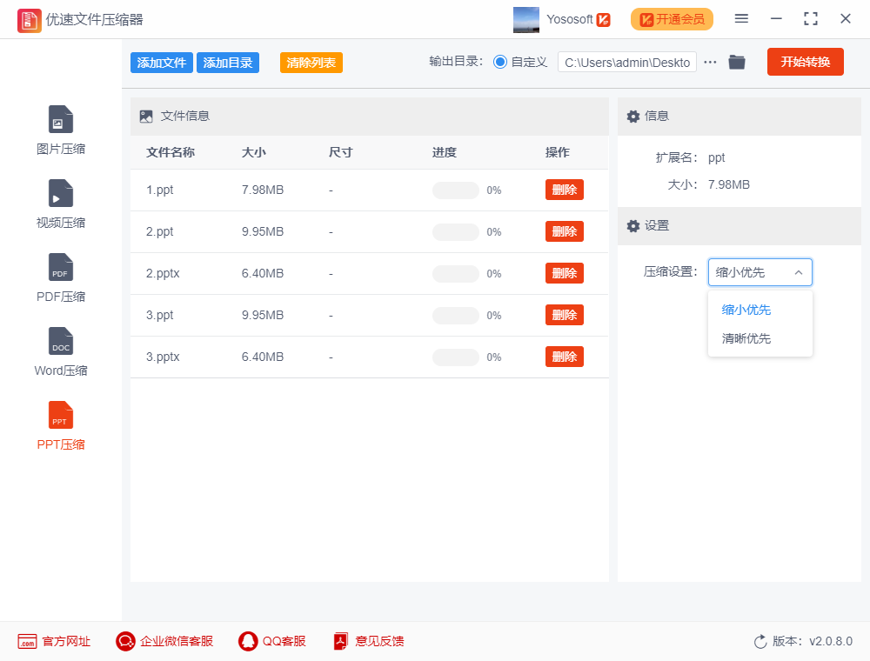Screen dimensions: 870x661
Task: Click the 1.ppt progress bar
Action: (456, 190)
